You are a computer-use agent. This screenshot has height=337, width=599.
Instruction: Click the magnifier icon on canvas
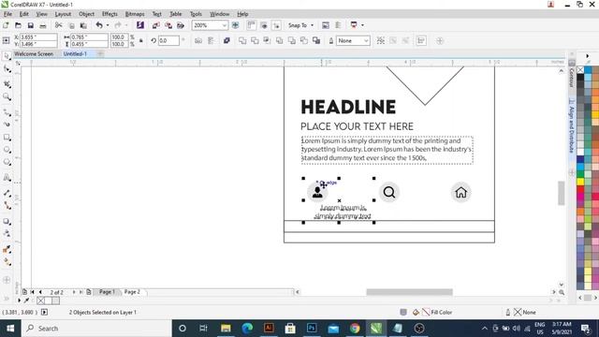389,192
